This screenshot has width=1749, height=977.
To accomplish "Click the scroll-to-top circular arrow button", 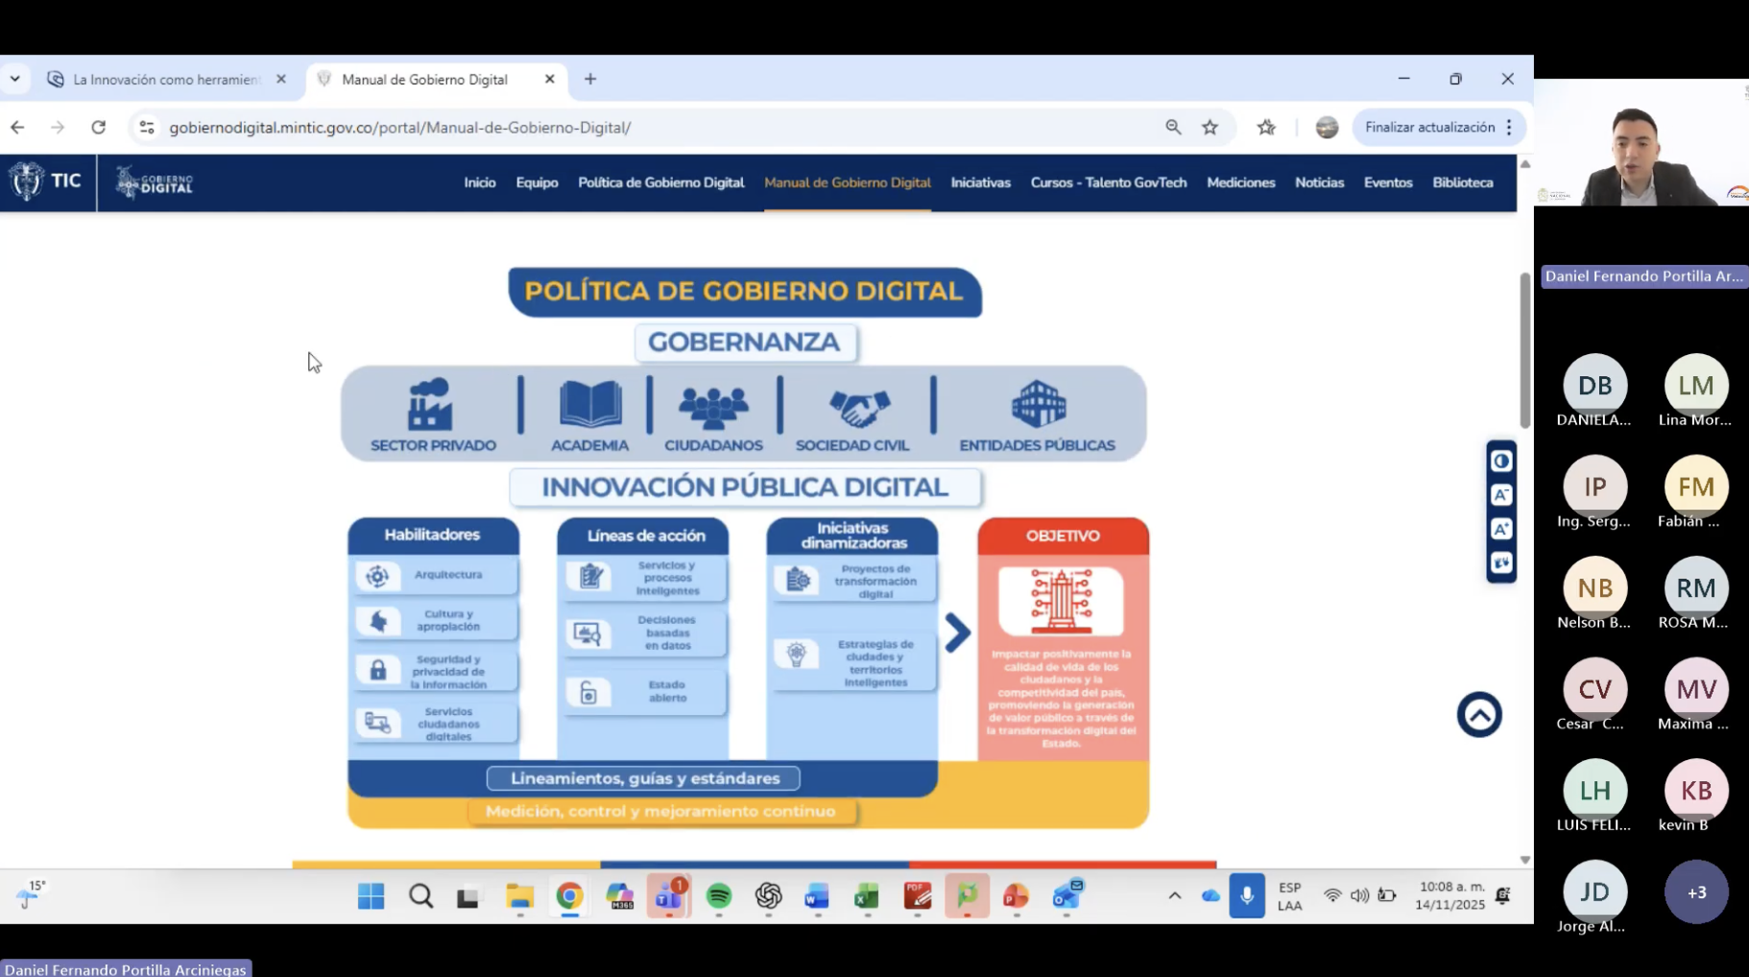I will tap(1479, 715).
